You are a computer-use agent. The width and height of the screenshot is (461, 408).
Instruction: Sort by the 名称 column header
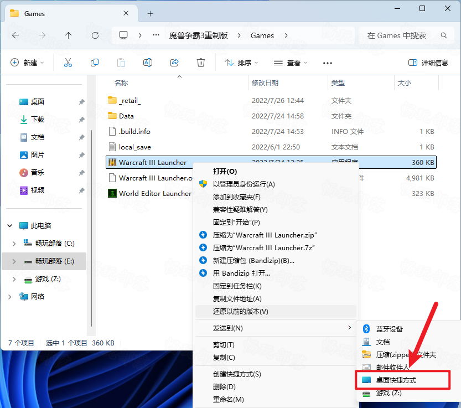121,82
